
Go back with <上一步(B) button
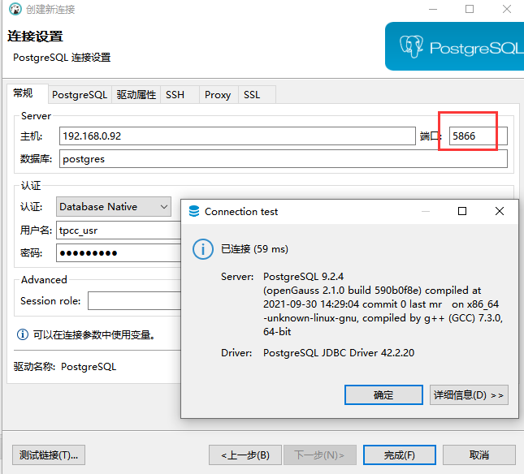point(245,455)
